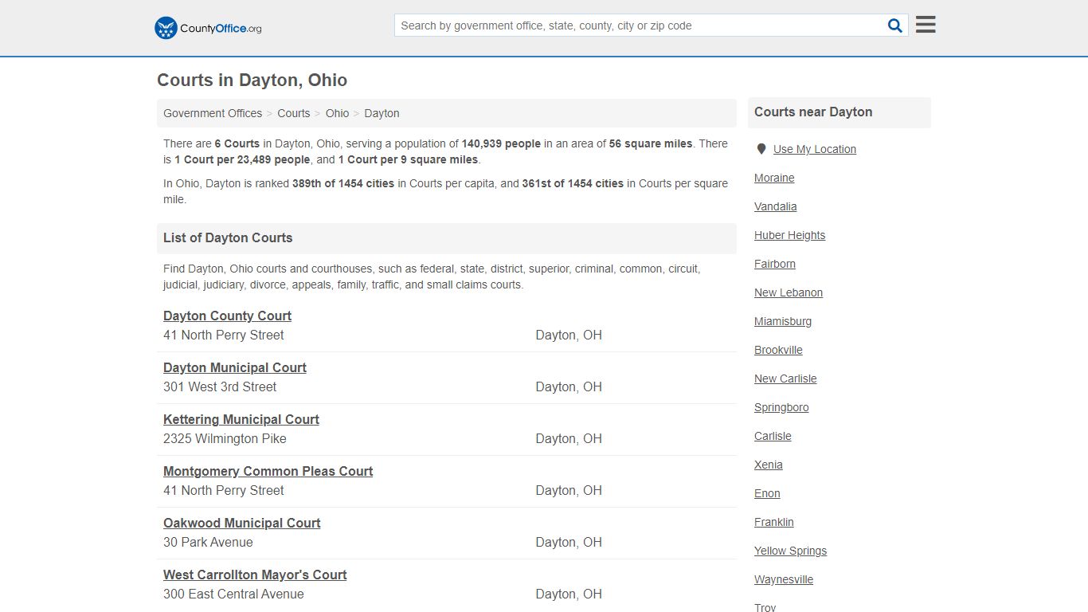Select the 140,939 people population figure
The image size is (1088, 612).
pos(501,143)
